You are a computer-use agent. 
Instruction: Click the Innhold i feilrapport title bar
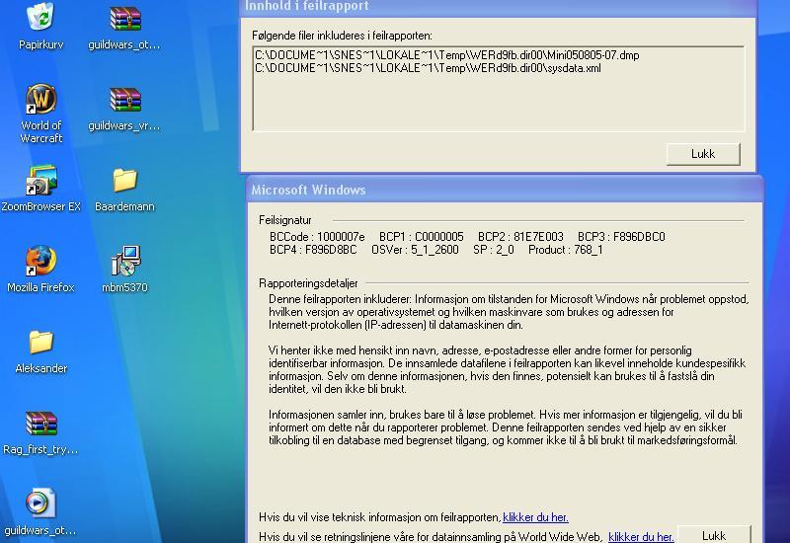point(499,7)
